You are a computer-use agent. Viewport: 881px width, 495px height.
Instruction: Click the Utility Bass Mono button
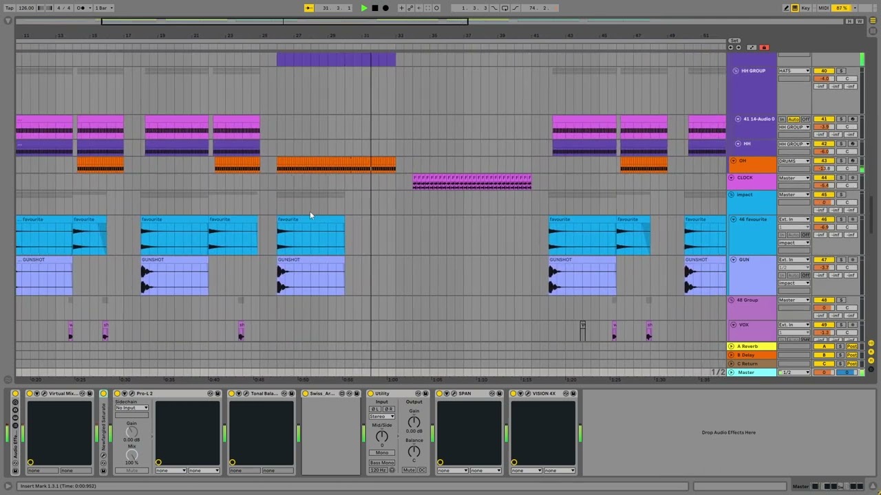click(x=382, y=463)
